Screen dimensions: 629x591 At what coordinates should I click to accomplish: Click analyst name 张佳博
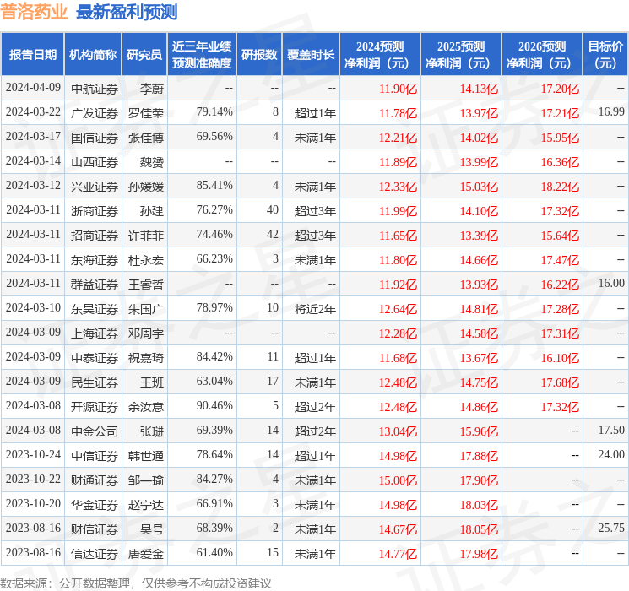pos(146,138)
